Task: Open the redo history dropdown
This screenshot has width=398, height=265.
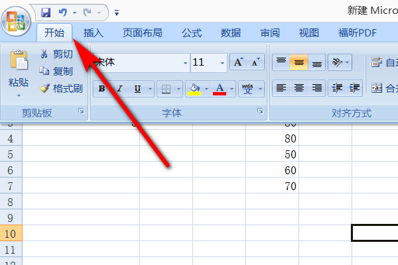Action: [99, 13]
